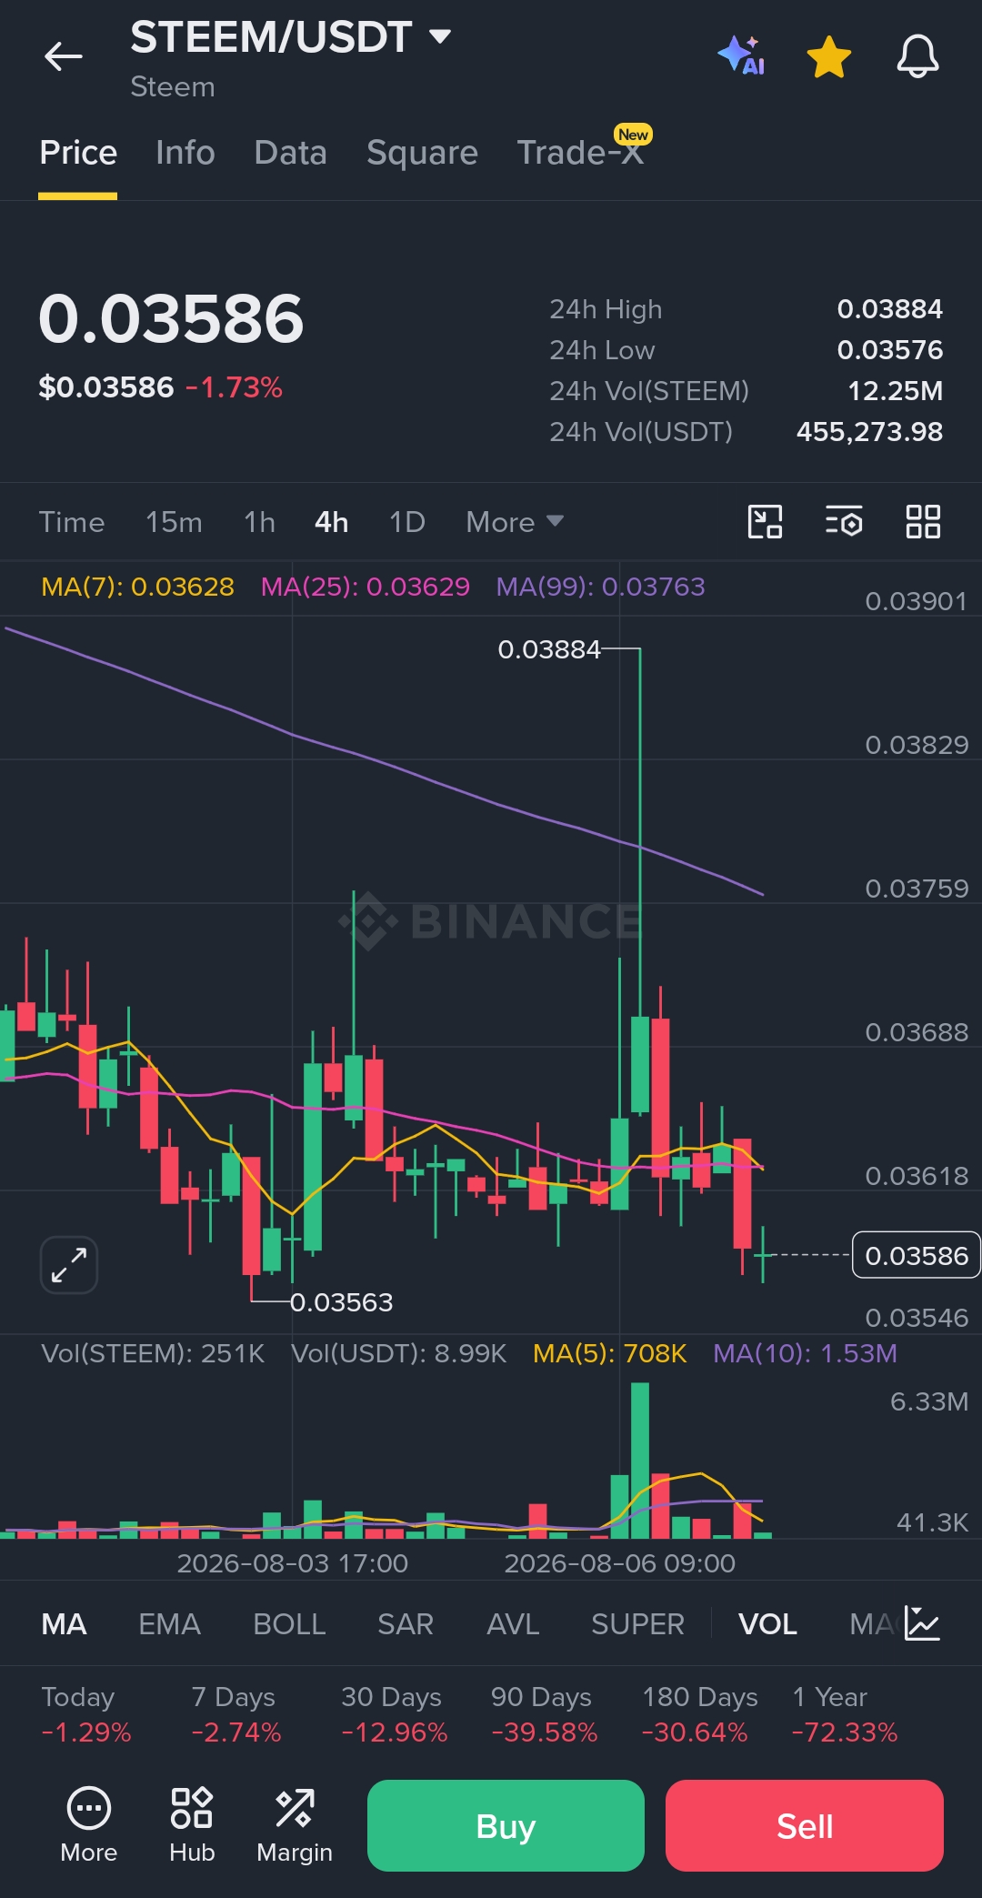The width and height of the screenshot is (982, 1898).
Task: Open the Hub menu icon
Action: click(x=192, y=1824)
